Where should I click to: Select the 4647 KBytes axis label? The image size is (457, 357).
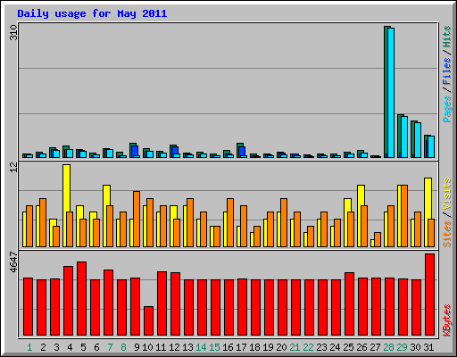[13, 262]
